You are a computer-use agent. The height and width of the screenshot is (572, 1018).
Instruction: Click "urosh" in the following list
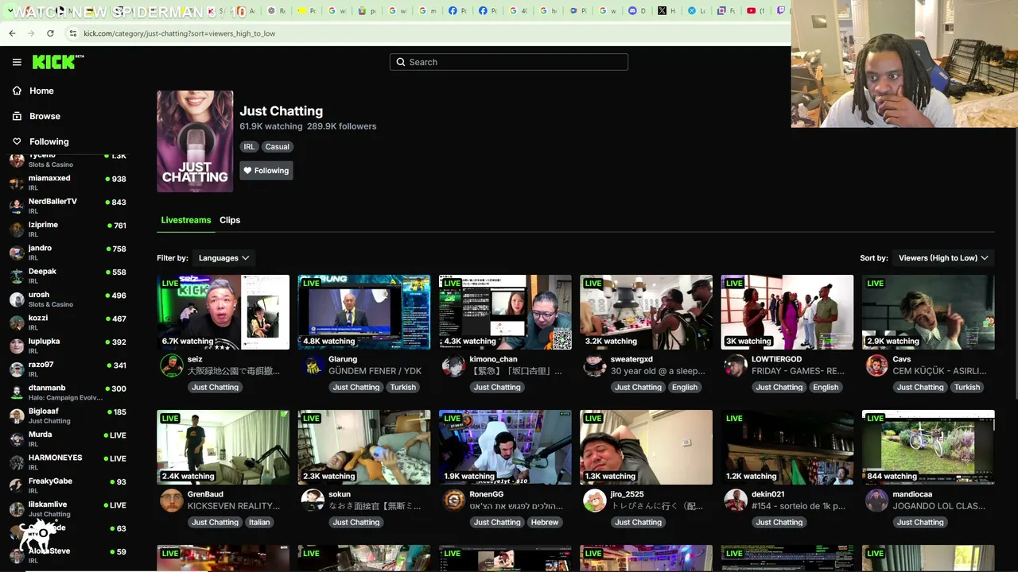[39, 295]
